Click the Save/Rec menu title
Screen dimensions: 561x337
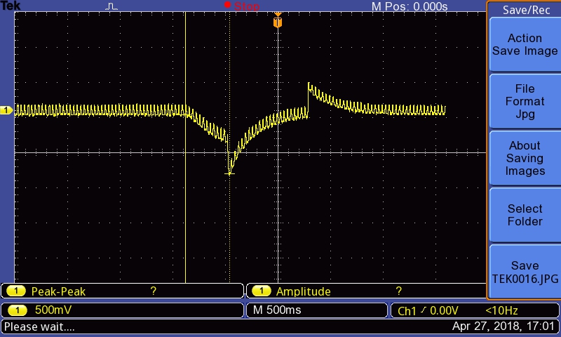(526, 10)
